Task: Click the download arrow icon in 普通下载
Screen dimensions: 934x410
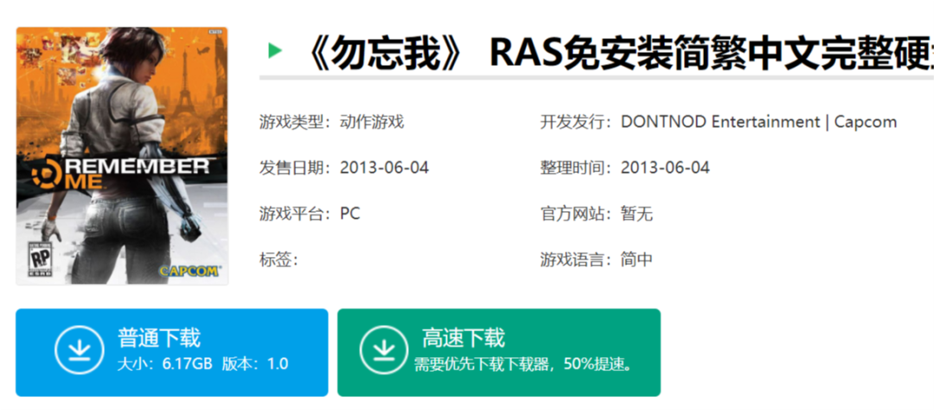Action: (x=79, y=350)
